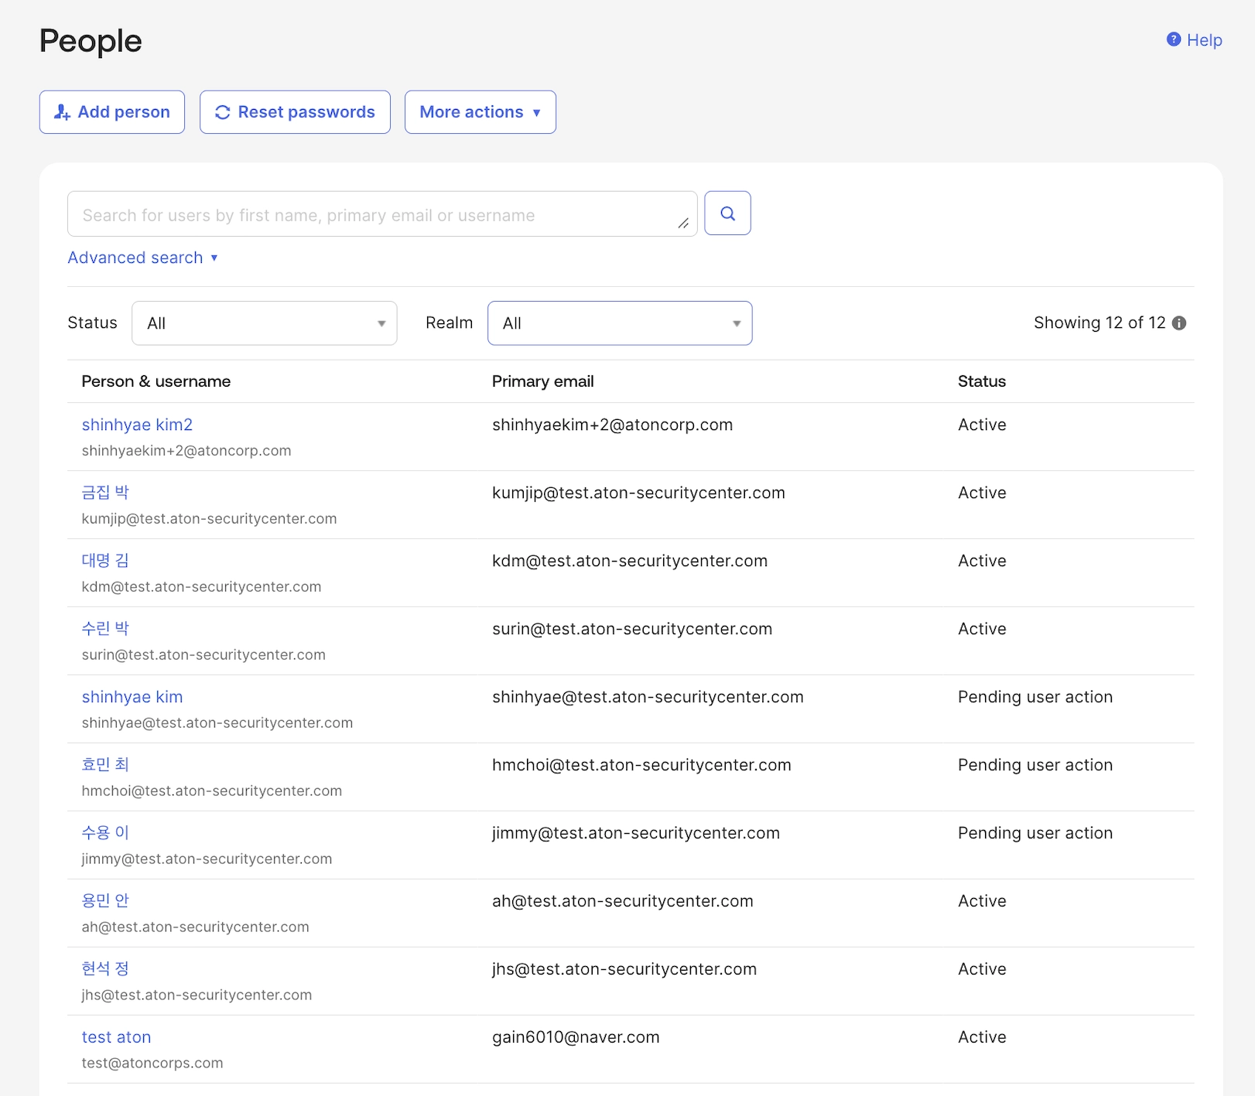
Task: Click the info icon beside Showing 12 of 12
Action: [1179, 323]
